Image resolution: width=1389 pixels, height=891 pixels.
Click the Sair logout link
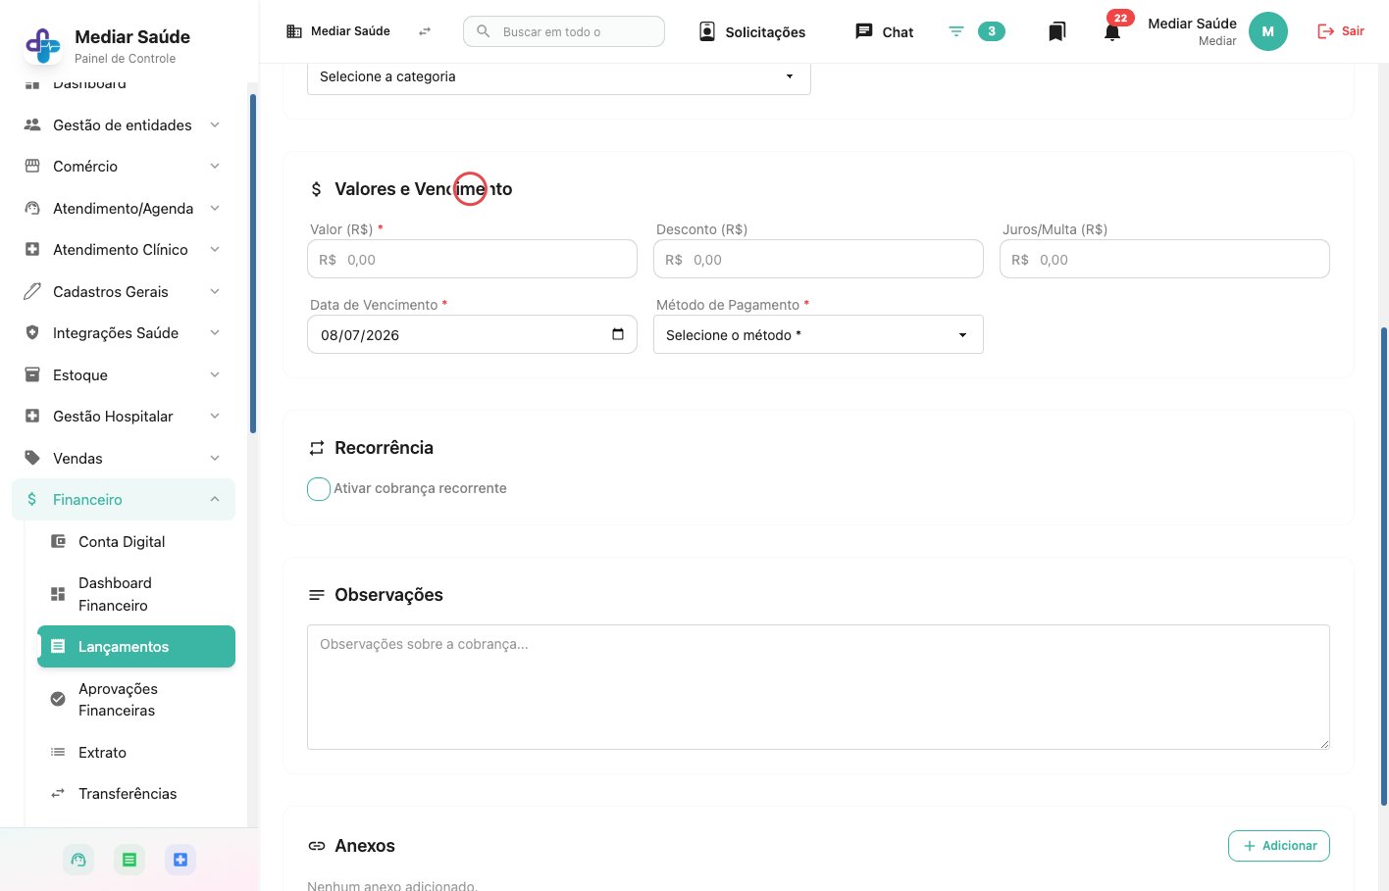pos(1340,31)
